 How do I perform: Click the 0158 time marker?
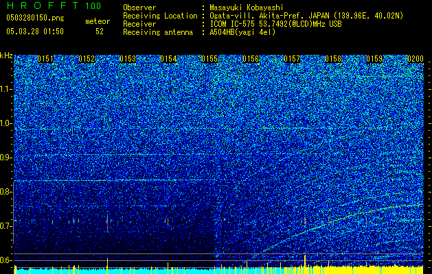click(x=333, y=59)
